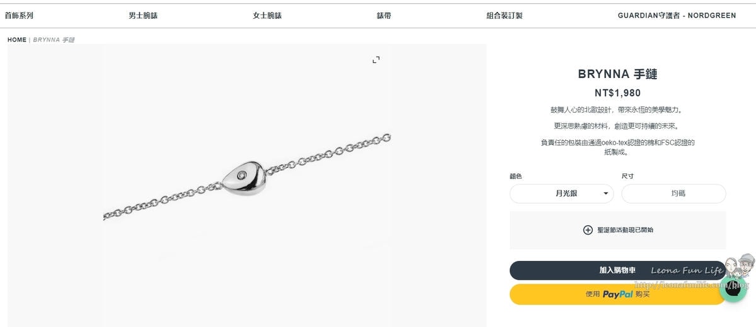Open GUARDIAN守護者 - NORDGREEN menu item

coord(677,16)
